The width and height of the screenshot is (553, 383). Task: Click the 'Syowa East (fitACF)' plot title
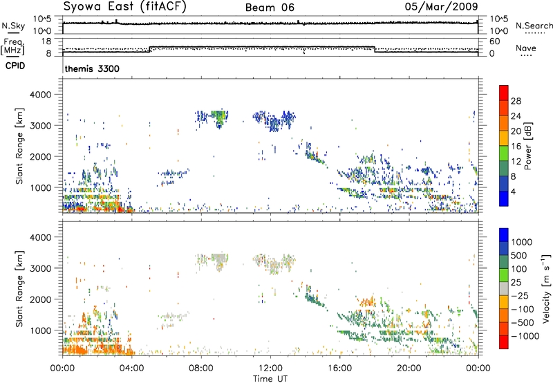125,7
